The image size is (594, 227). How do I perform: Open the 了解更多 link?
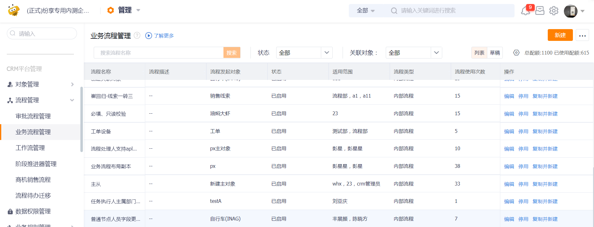tap(164, 36)
